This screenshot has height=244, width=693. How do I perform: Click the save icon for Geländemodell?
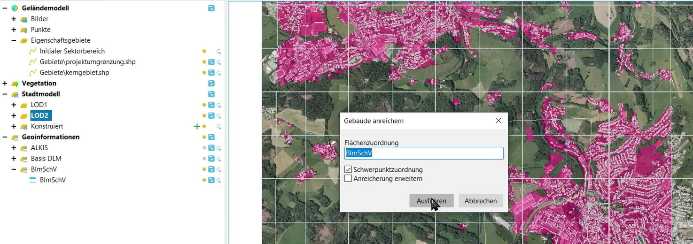(x=211, y=8)
